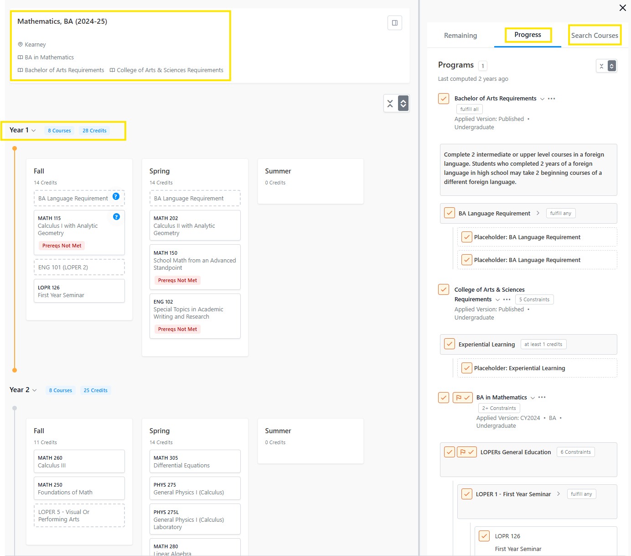The image size is (631, 556).
Task: Toggle LOPR 126 checkbox in Progress
Action: click(x=484, y=536)
